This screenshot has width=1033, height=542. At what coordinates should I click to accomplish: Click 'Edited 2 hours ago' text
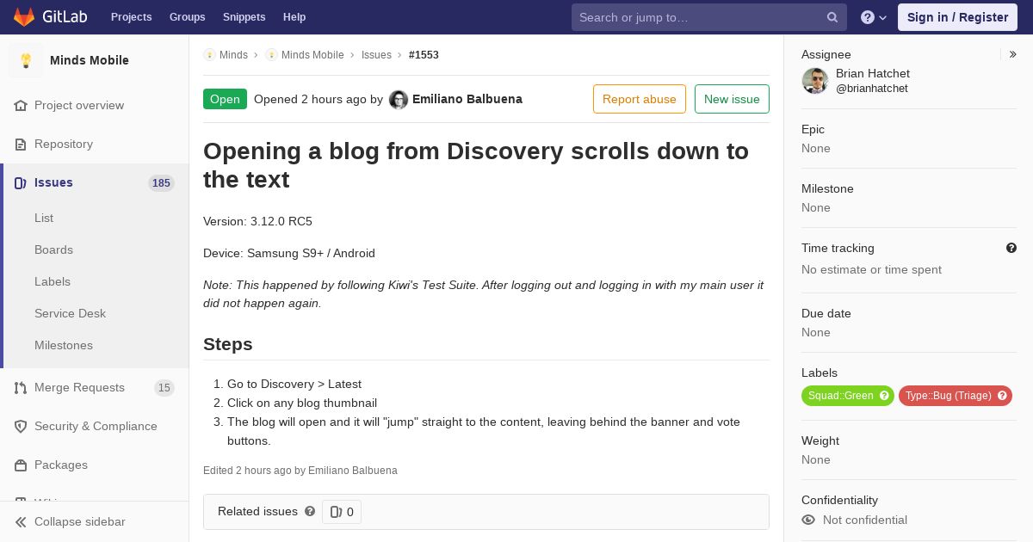247,471
